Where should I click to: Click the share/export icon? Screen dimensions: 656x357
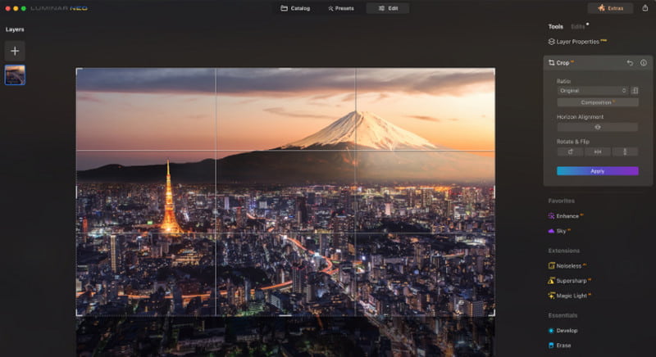point(645,8)
